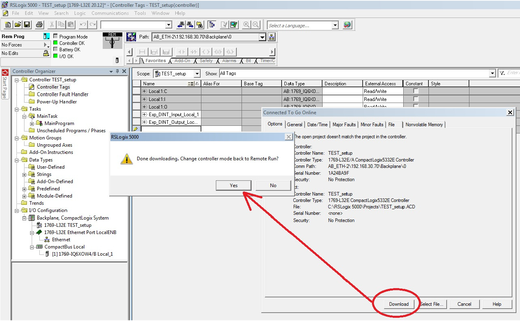The width and height of the screenshot is (520, 321).
Task: Open the Rem Prog controller status dropdown
Action: pos(47,36)
